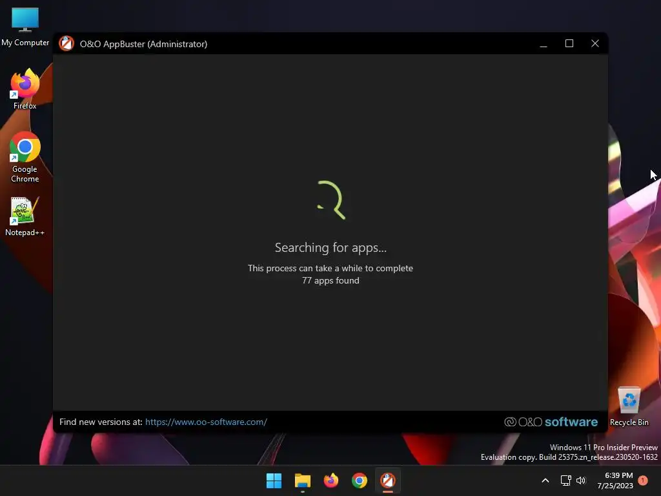Screen dimensions: 661x496
Task: Open the oo-software.com website link
Action: pos(206,422)
